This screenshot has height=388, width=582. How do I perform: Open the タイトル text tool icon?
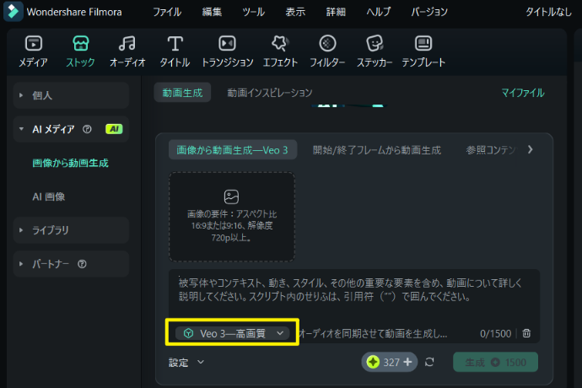[175, 44]
